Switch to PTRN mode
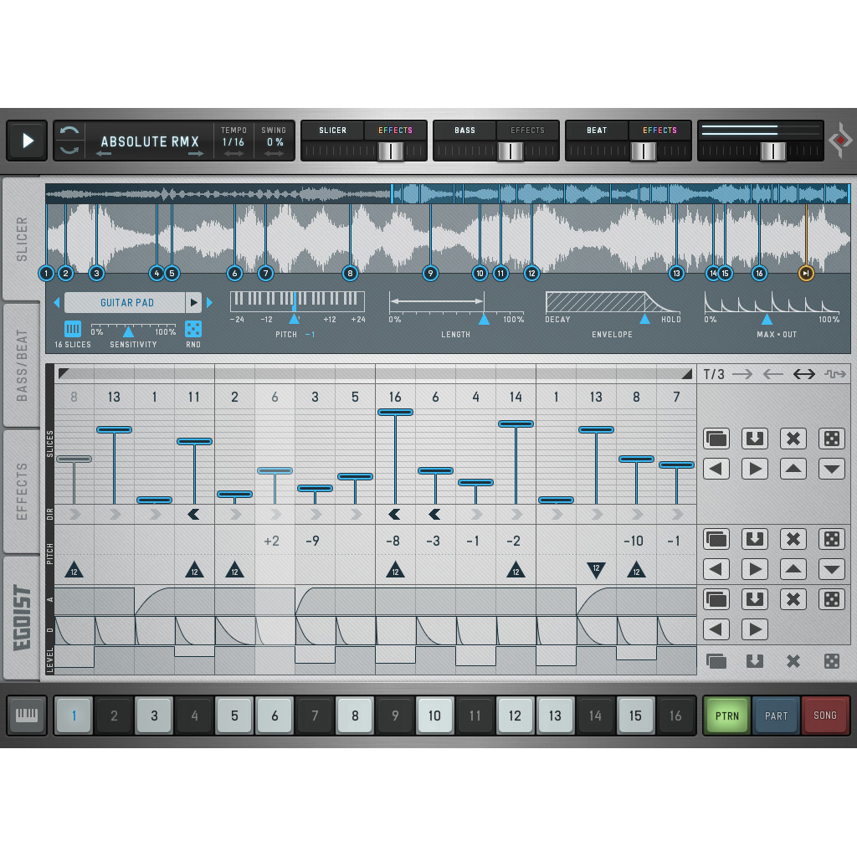857x857 pixels. click(726, 716)
